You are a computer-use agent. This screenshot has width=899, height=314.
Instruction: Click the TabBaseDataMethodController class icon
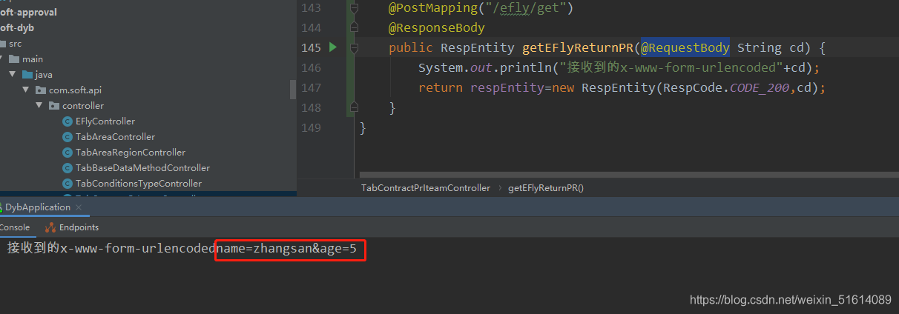[x=67, y=168]
